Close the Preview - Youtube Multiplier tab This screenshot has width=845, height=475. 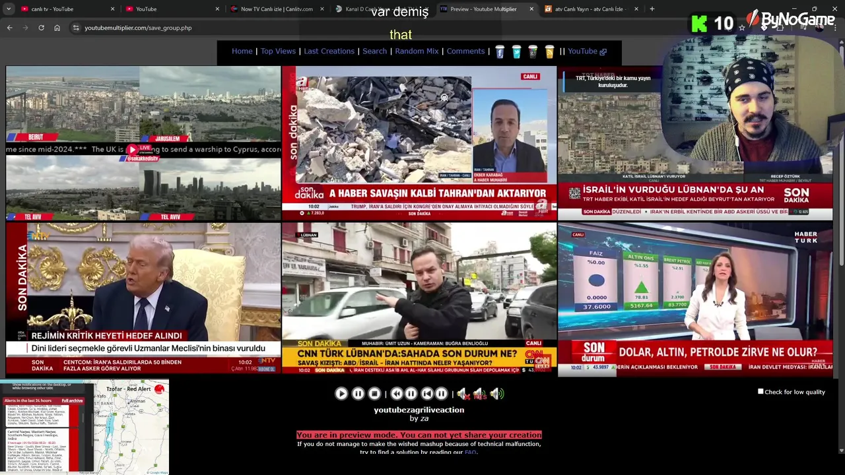point(531,9)
